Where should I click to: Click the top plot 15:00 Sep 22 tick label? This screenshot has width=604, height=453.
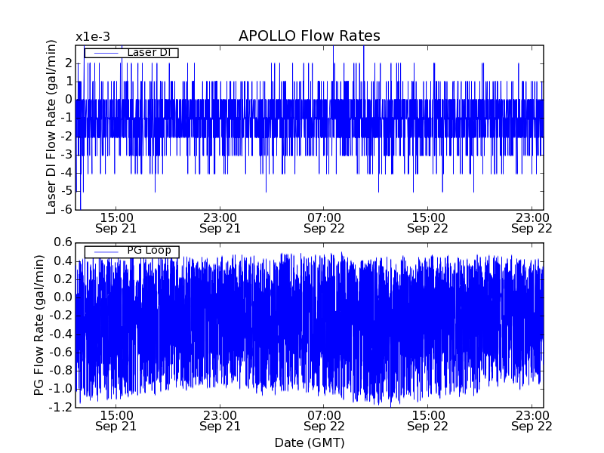(428, 223)
